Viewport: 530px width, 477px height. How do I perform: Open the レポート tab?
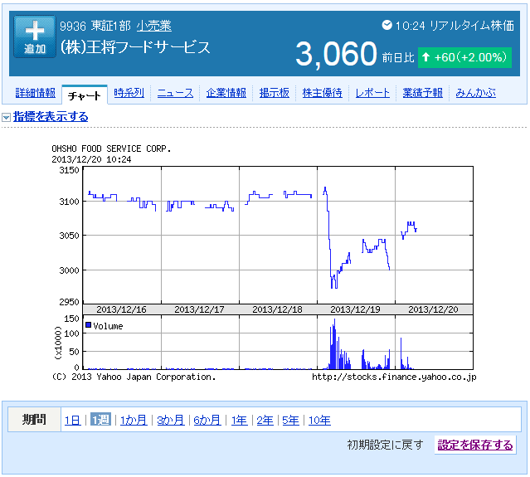(372, 93)
